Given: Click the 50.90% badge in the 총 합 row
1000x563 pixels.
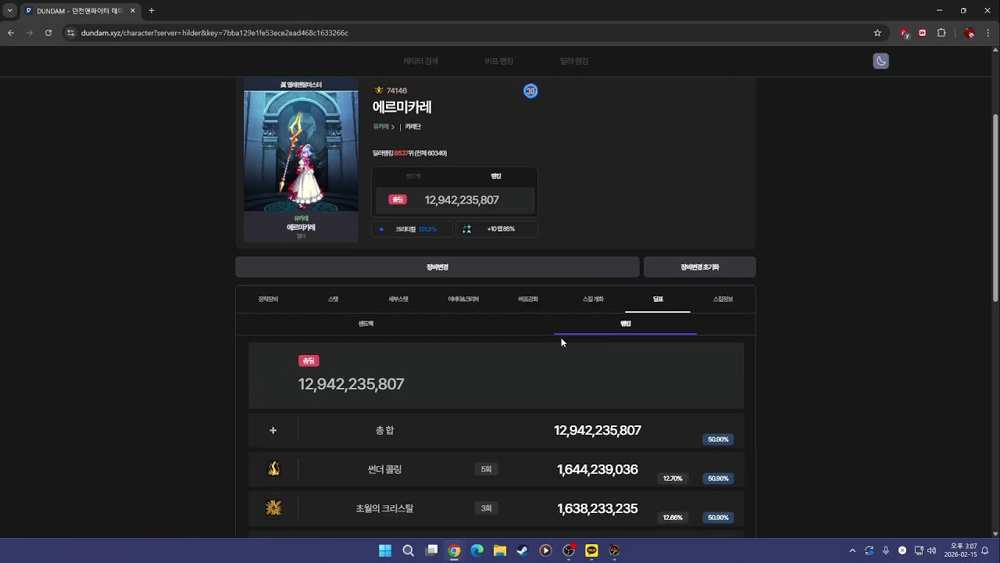Looking at the screenshot, I should 718,439.
